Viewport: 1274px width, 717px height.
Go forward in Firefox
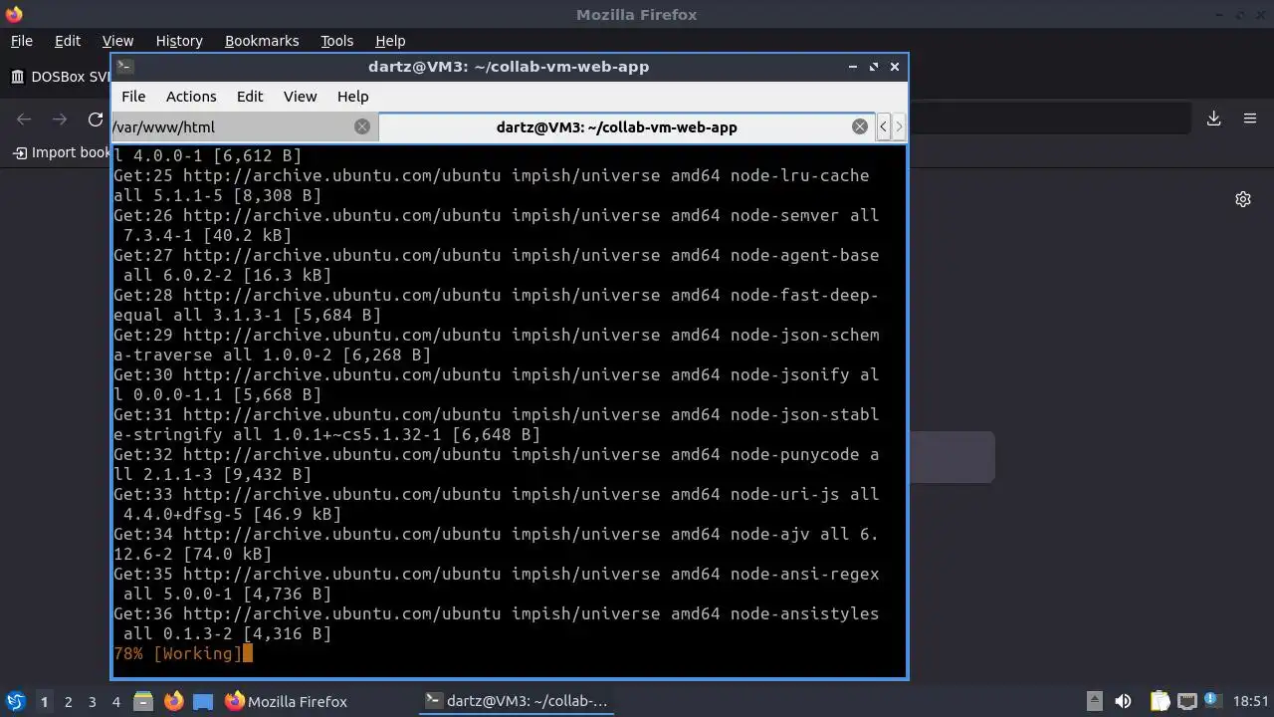coord(60,119)
